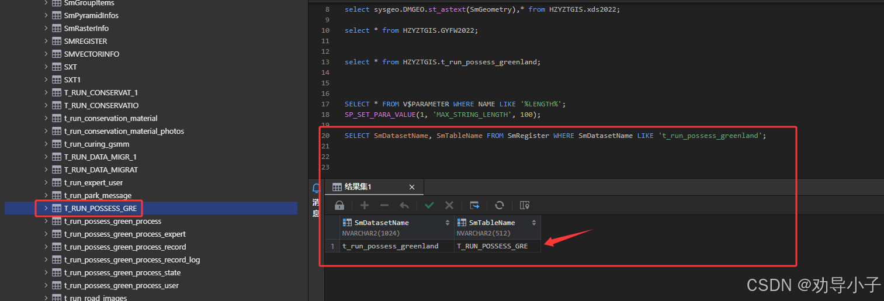Expand the SXT table node
The image size is (884, 301).
tap(46, 67)
